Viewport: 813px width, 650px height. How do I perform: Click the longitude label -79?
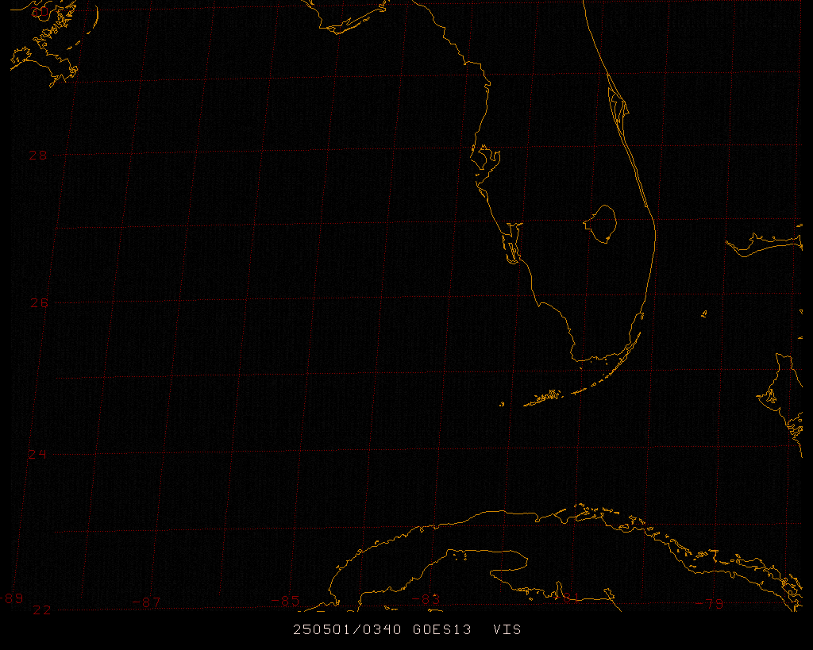click(709, 604)
